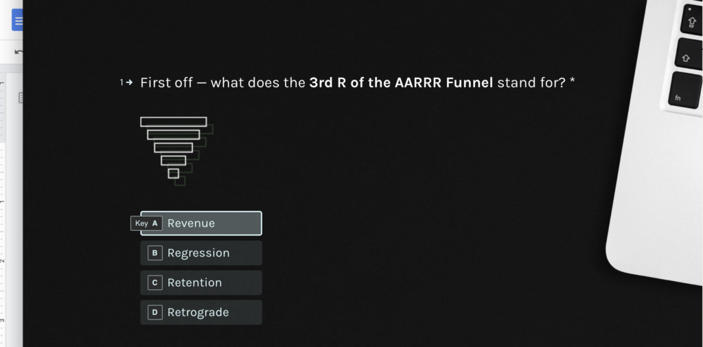
Task: Click the question 1 arrow indicator
Action: pos(126,83)
